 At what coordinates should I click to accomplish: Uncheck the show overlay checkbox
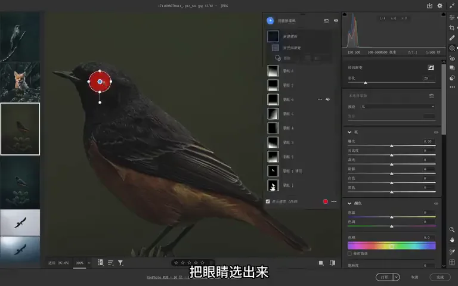(x=268, y=201)
